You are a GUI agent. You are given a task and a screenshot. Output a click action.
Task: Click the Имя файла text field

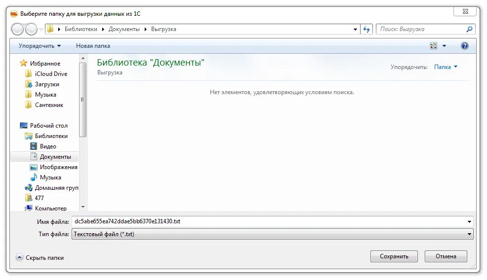point(269,221)
